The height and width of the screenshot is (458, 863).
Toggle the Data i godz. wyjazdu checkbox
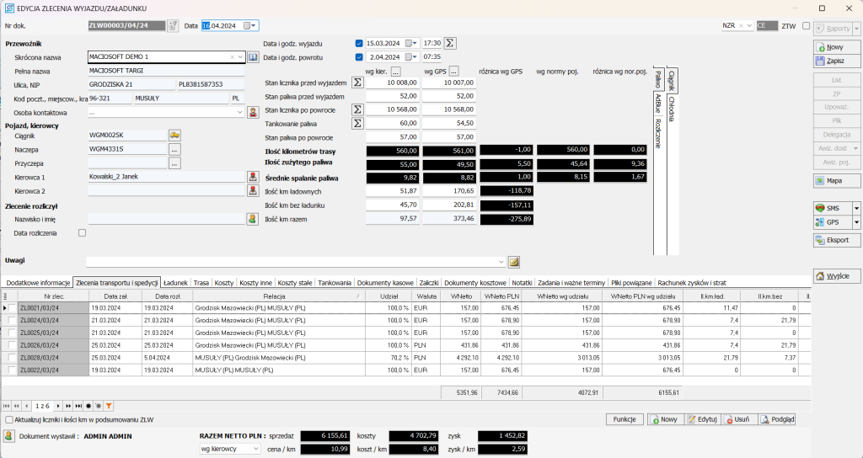[359, 43]
